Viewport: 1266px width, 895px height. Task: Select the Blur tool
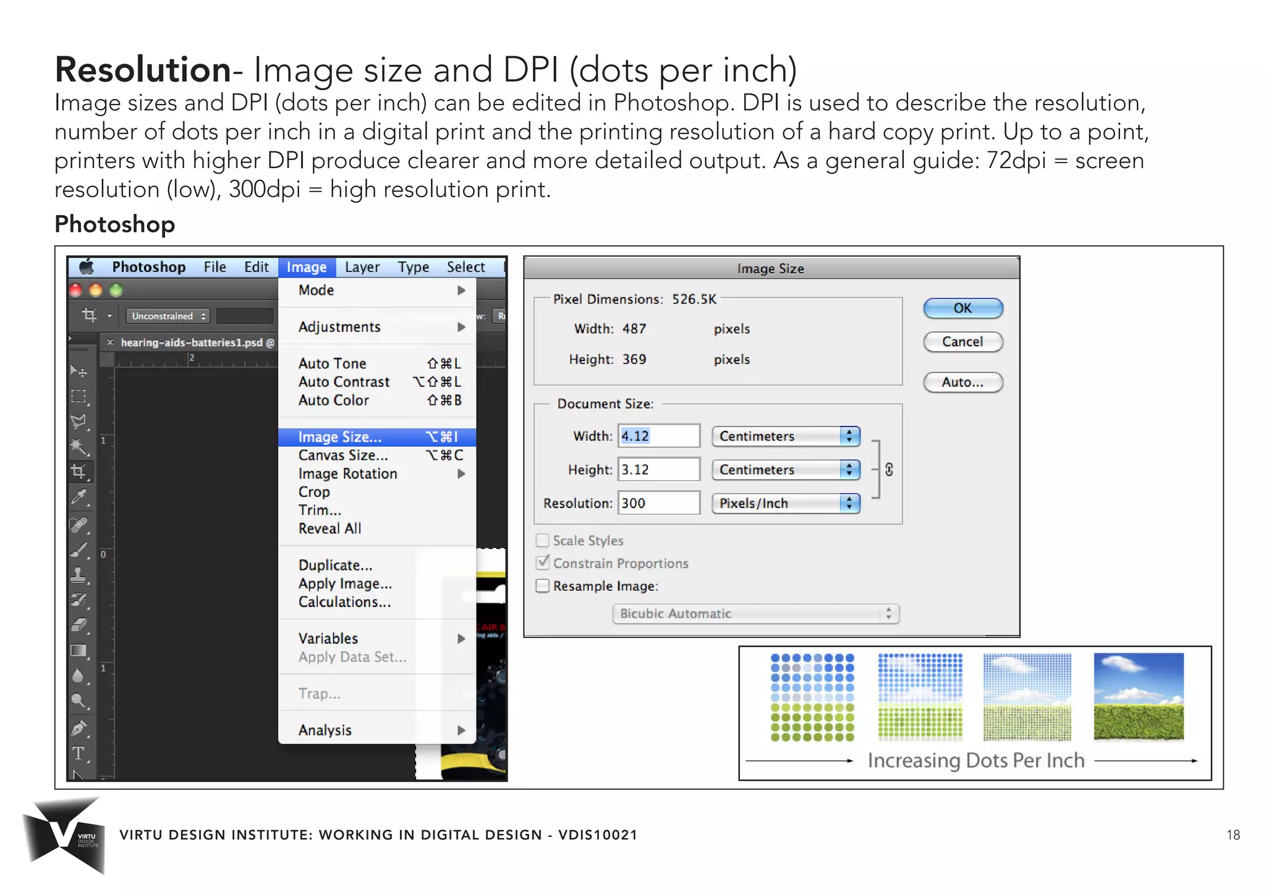(x=79, y=676)
